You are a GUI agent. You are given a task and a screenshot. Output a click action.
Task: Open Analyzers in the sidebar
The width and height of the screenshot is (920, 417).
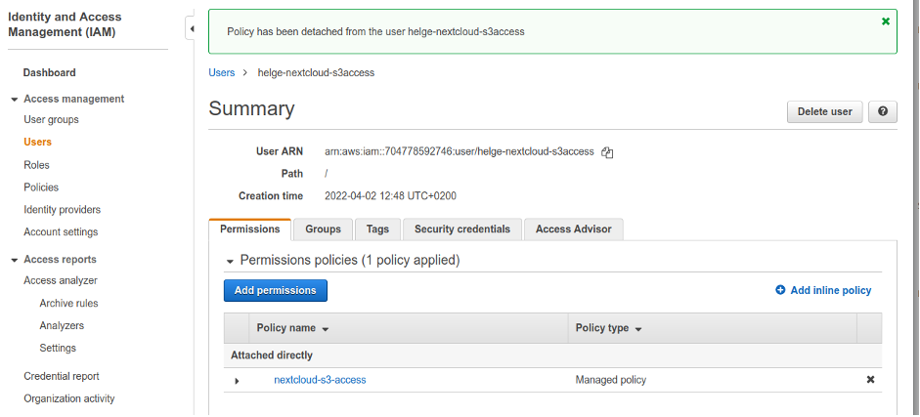pyautogui.click(x=62, y=325)
